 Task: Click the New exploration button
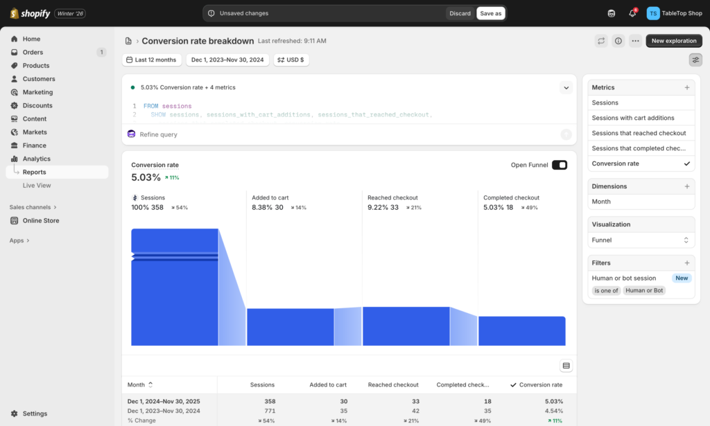[674, 41]
